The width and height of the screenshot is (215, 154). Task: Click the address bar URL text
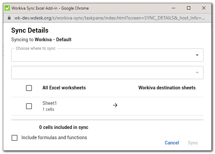[110, 18]
